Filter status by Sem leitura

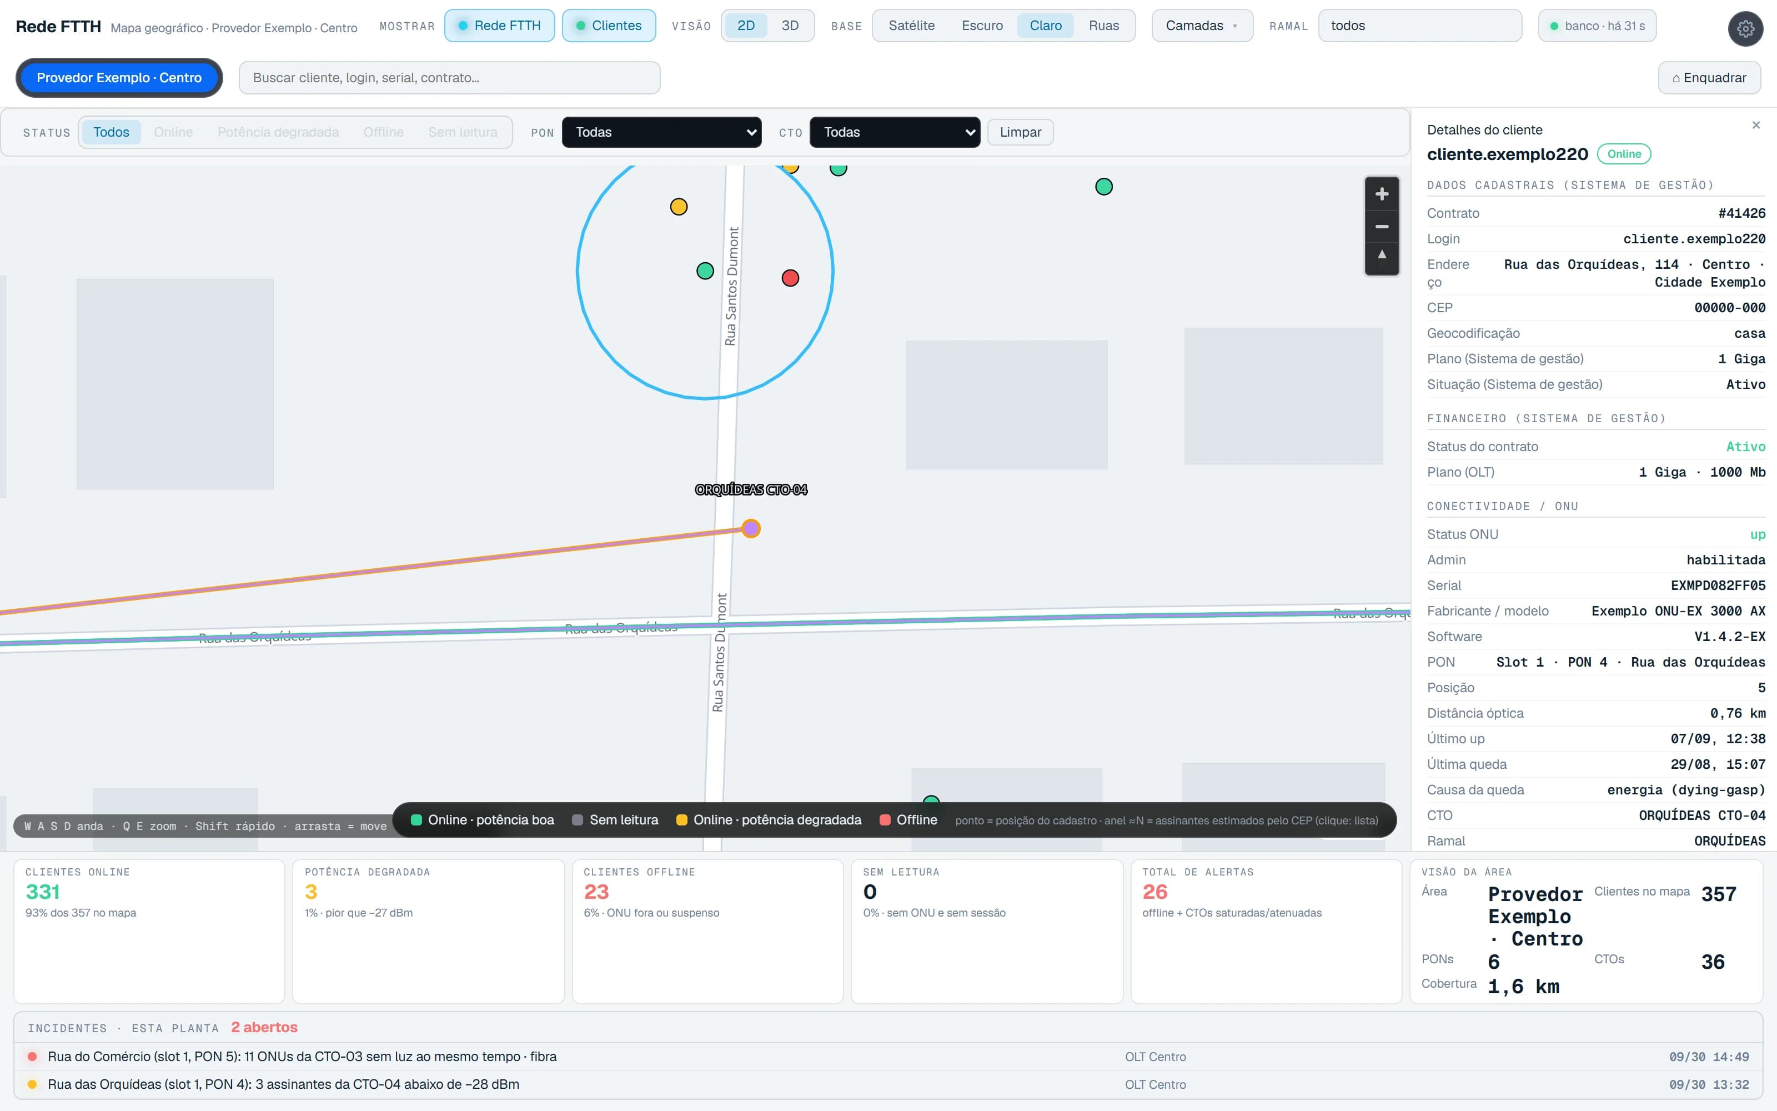(463, 132)
